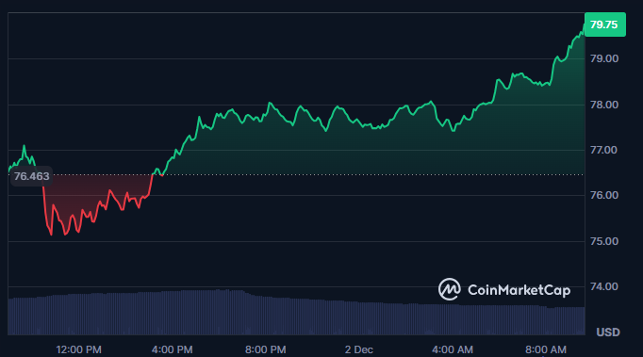Click the 79.00 price axis label
643x357 pixels.
click(x=604, y=58)
